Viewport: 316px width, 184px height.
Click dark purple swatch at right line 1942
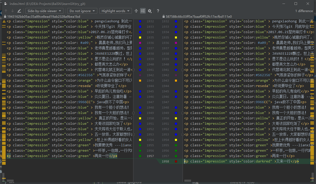coord(176,75)
